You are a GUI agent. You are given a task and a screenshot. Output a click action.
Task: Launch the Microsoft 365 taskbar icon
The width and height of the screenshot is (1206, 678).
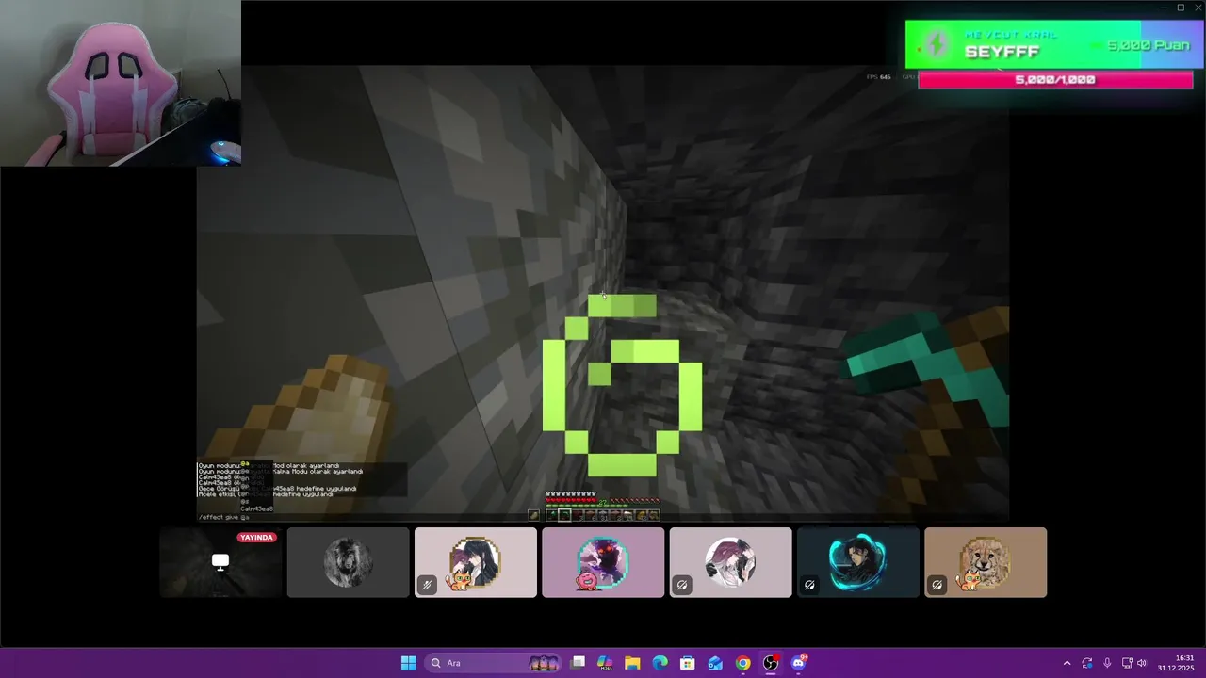coord(605,663)
